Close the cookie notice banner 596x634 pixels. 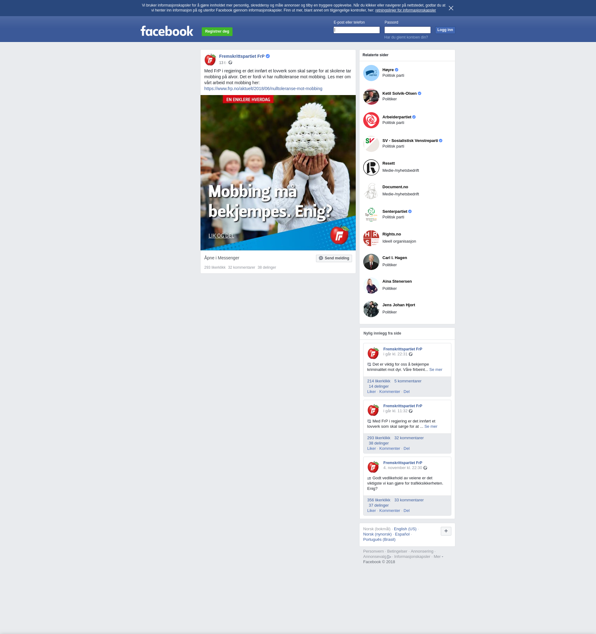tap(451, 8)
